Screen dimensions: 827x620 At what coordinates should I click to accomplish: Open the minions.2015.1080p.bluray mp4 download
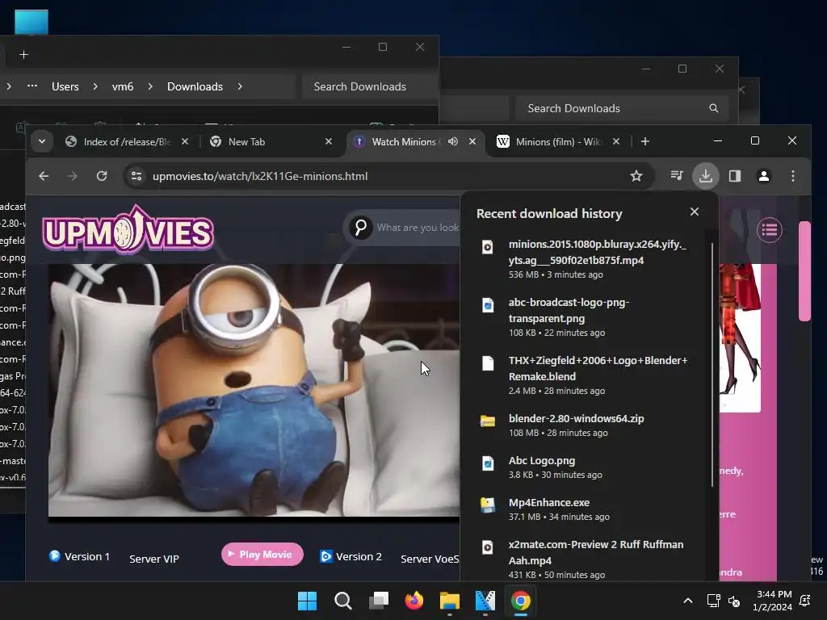point(588,259)
